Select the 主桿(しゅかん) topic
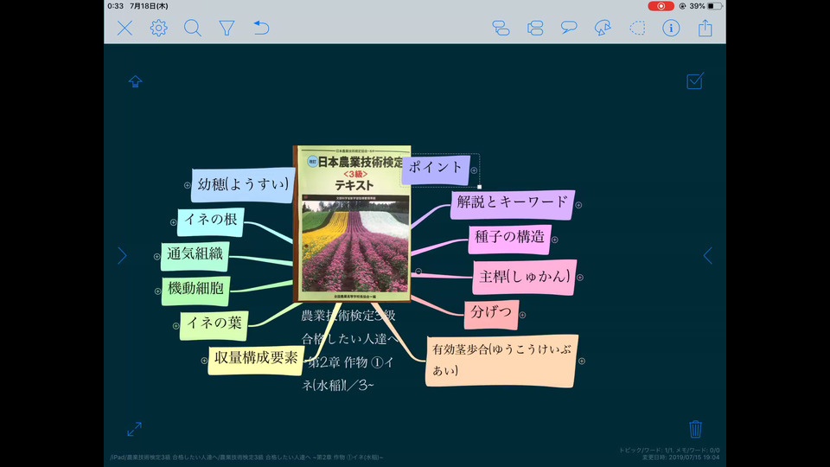The width and height of the screenshot is (830, 467). point(525,277)
